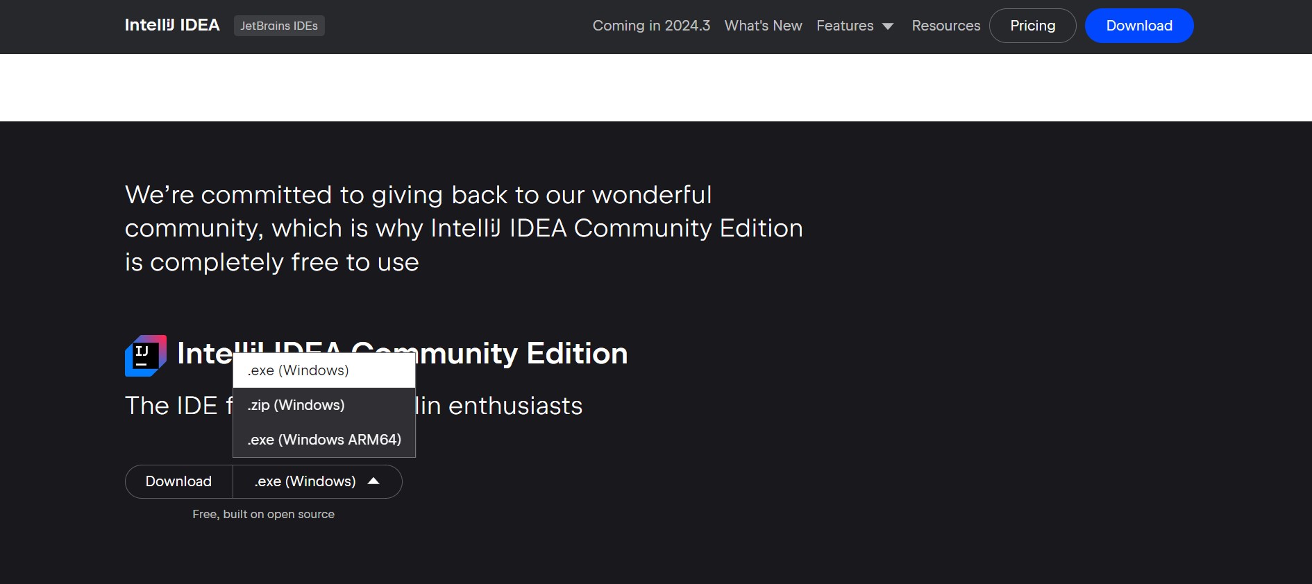Click the IntelliJ IDEA Community Edition heading
Viewport: 1312px width, 584px height.
click(x=403, y=354)
